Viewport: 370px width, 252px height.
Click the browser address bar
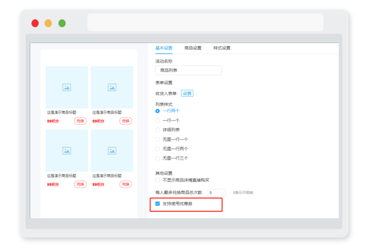(x=205, y=22)
